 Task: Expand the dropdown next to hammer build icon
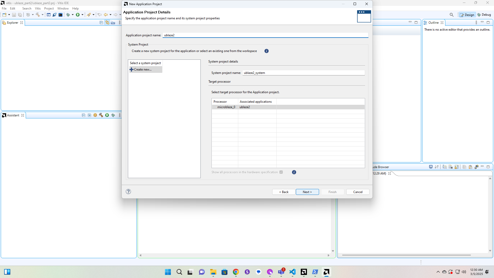click(42, 15)
